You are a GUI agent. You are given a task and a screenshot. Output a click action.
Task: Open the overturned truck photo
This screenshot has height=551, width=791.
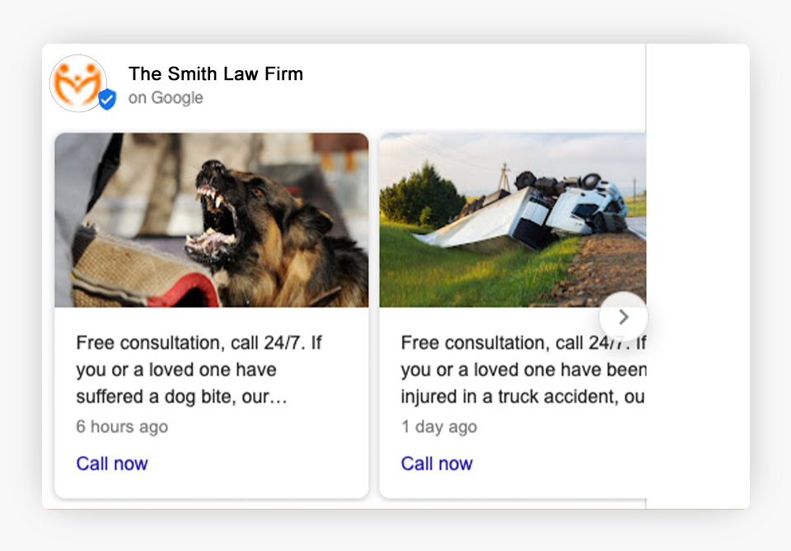point(513,219)
